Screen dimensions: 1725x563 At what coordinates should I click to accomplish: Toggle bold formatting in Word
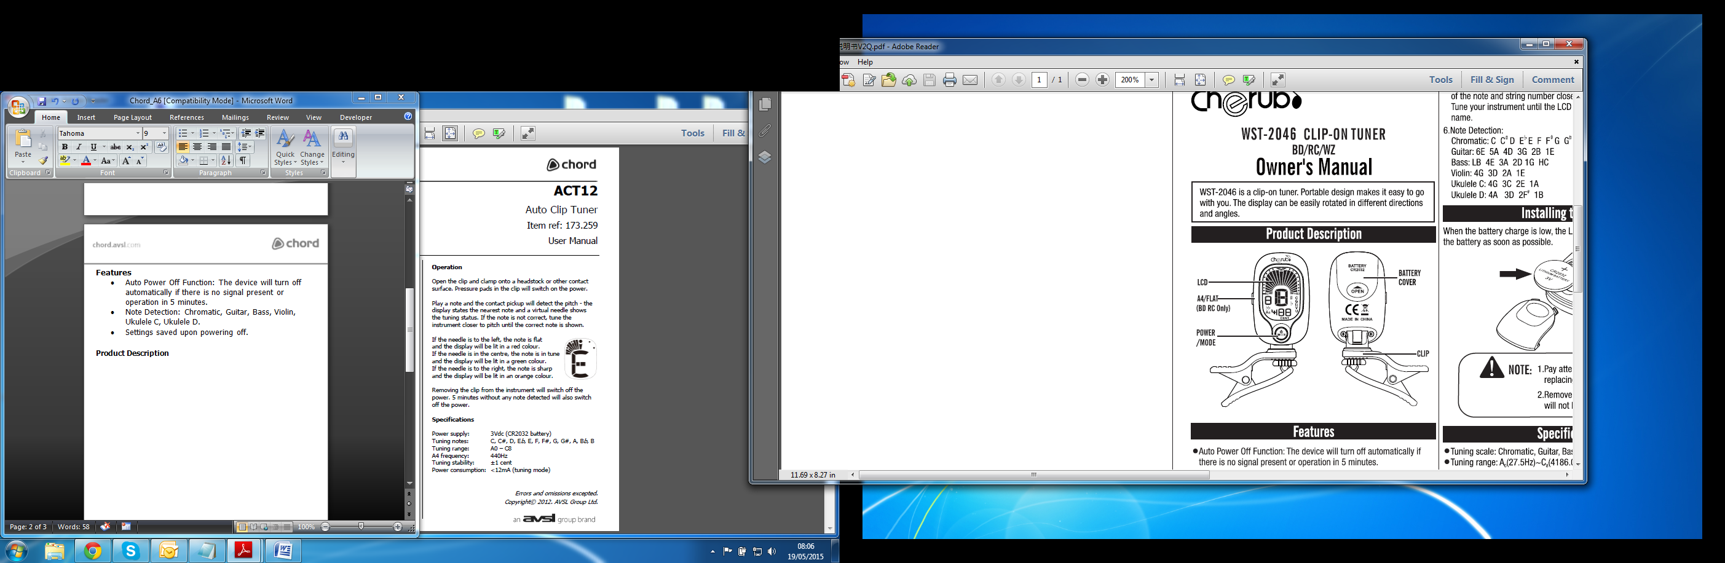pos(65,148)
